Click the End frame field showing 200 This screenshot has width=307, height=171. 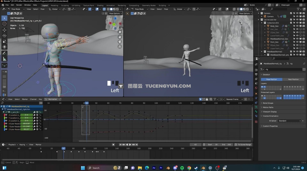click(x=226, y=145)
